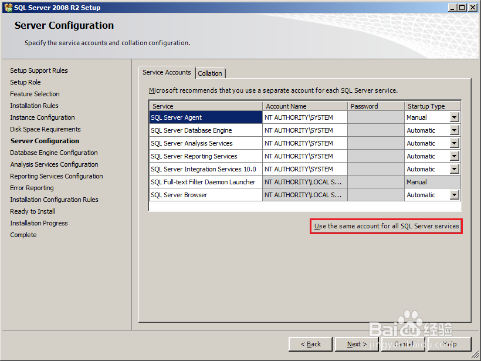Select SQL Full-text Filter Daemon Launcher row
The image size is (481, 361).
[x=206, y=182]
